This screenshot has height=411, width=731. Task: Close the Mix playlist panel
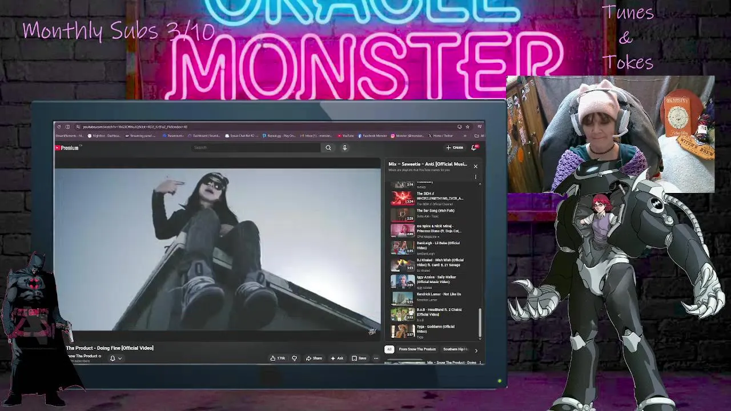click(475, 167)
